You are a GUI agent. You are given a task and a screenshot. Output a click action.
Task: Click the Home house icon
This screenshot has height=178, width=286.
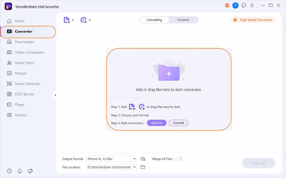click(9, 21)
